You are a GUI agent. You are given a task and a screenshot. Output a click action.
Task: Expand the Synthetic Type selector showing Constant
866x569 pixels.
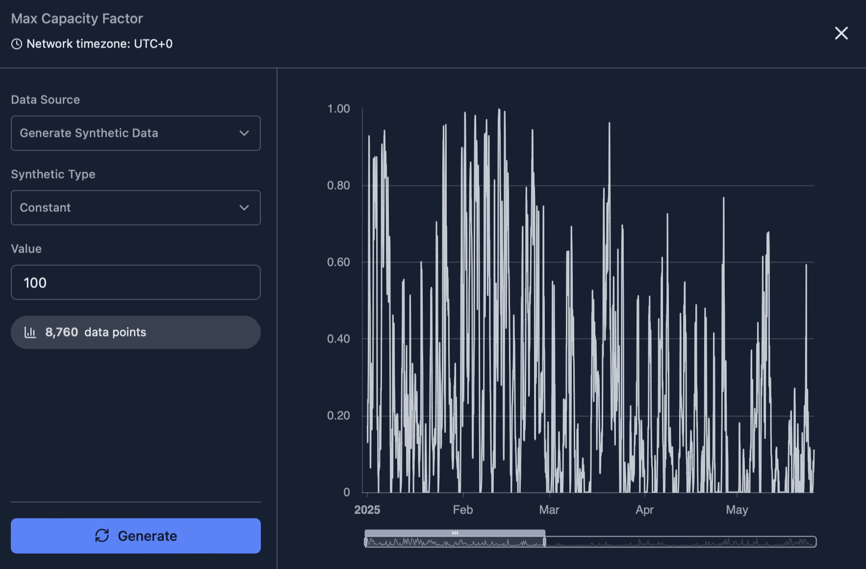(x=136, y=207)
